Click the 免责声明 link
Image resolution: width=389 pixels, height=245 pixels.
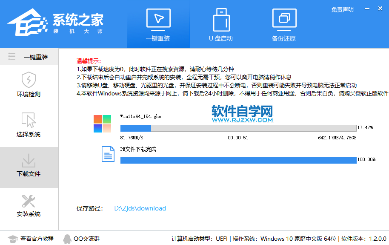[x=342, y=10]
